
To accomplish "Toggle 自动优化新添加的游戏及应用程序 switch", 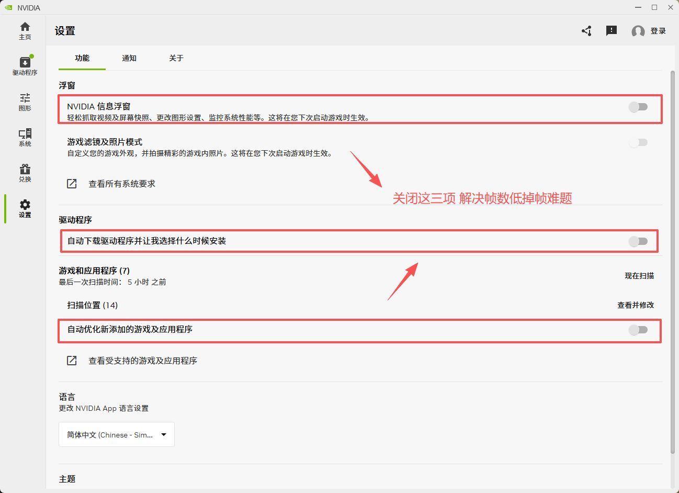I will (638, 330).
